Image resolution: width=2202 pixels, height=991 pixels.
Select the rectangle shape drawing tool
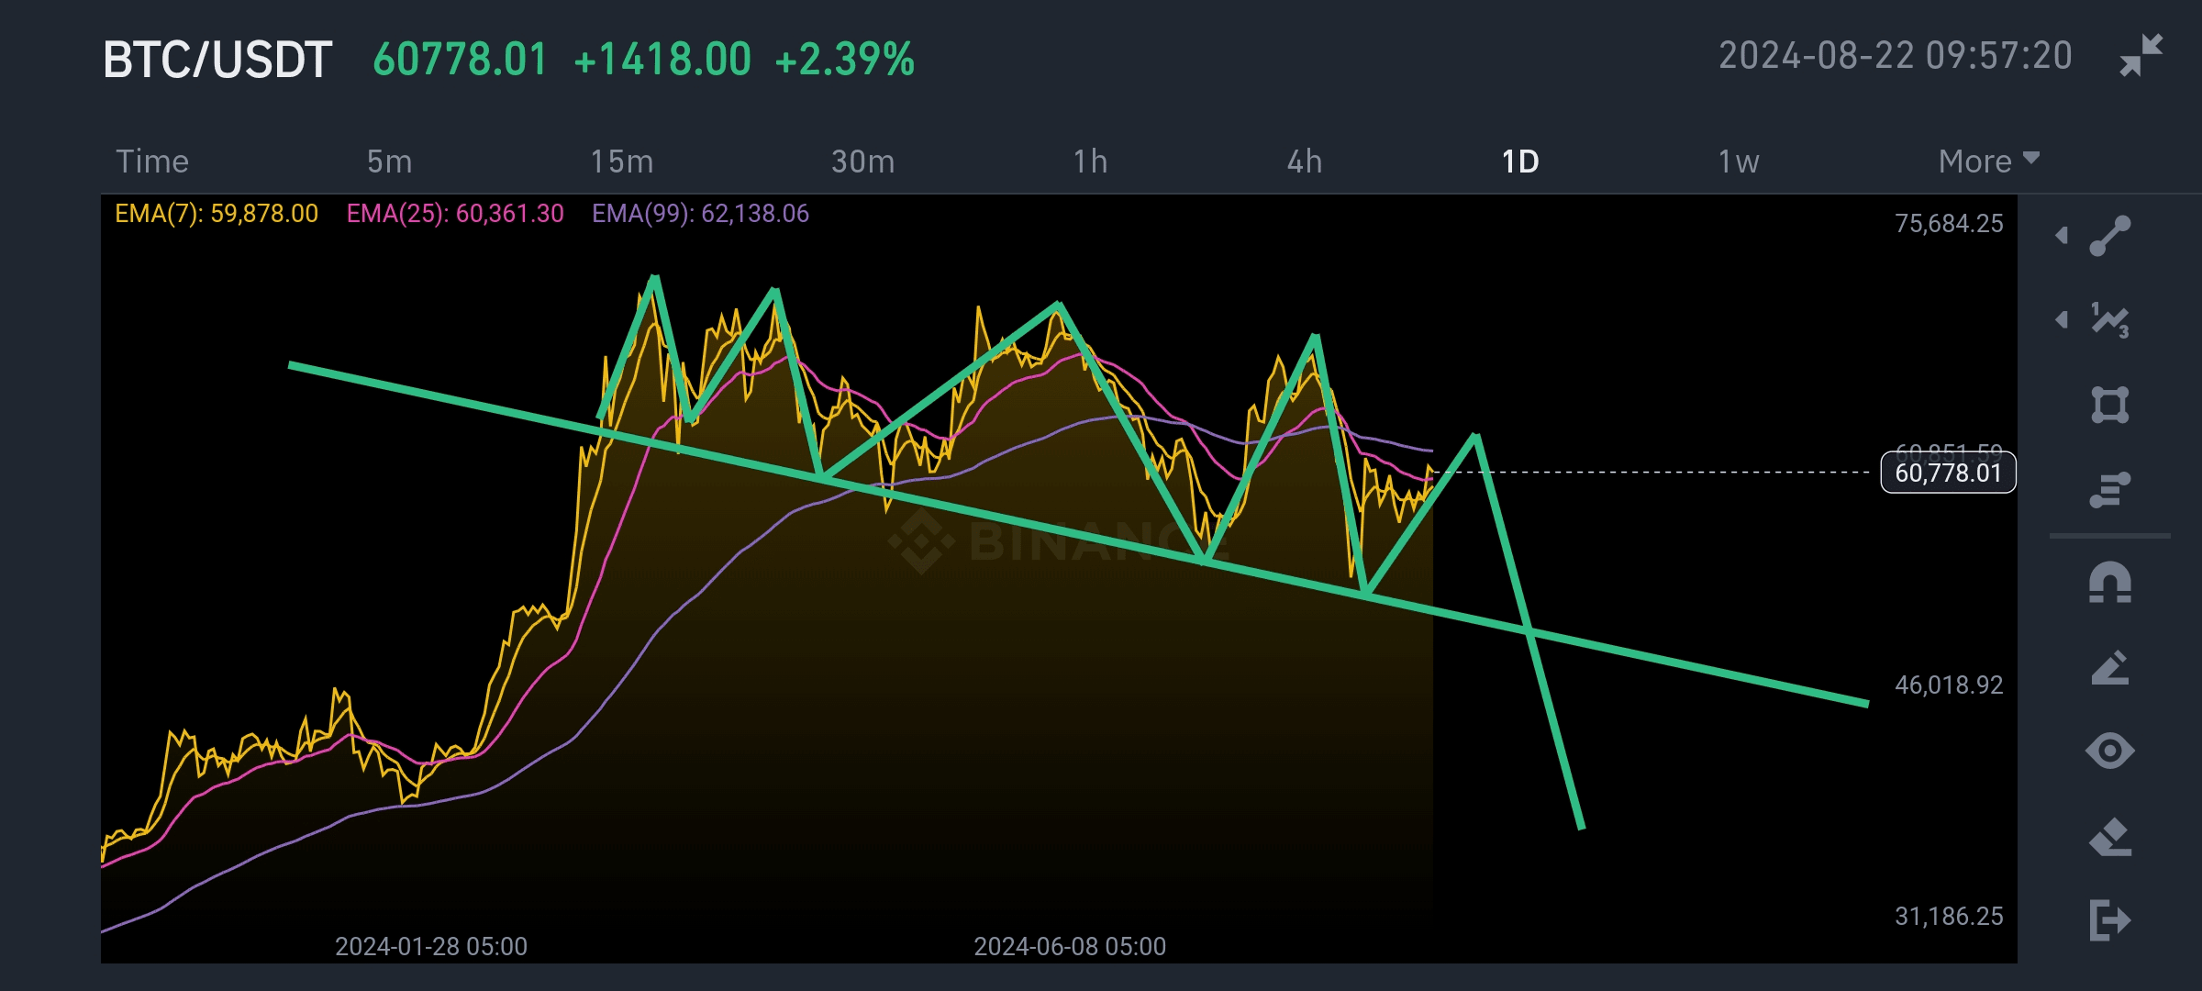(x=2109, y=405)
